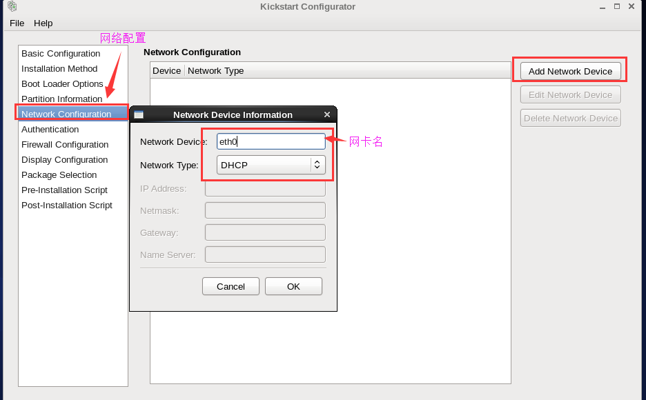Confirm the dialog with OK
This screenshot has width=646, height=400.
[x=293, y=286]
